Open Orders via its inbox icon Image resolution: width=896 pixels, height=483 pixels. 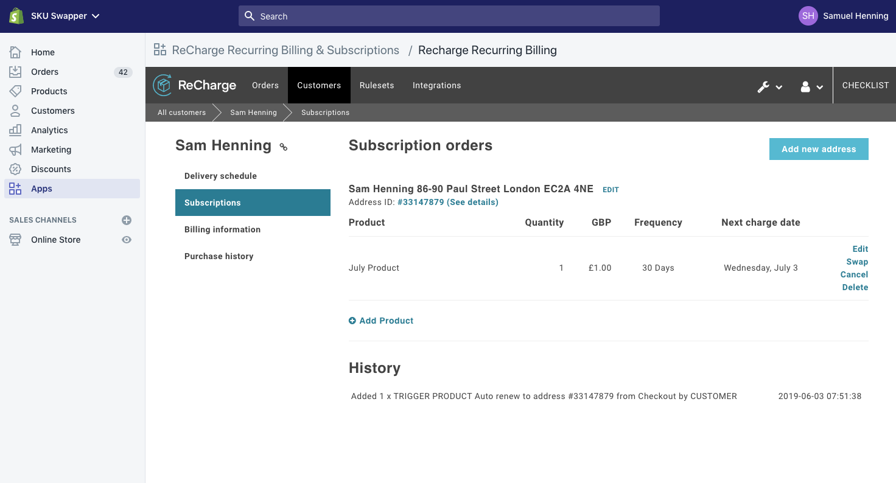(15, 72)
